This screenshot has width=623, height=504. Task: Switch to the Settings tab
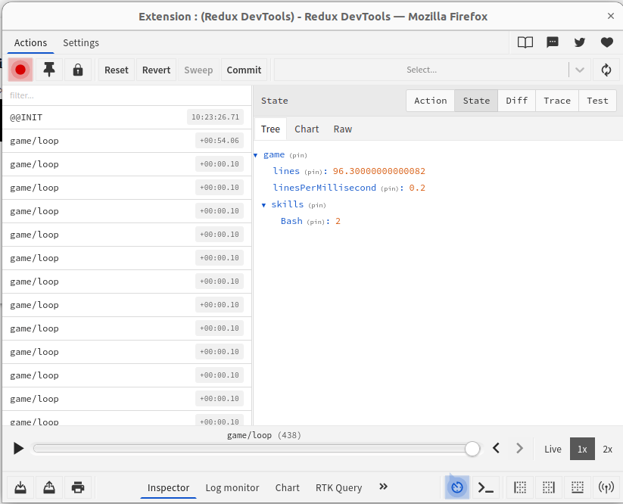[x=81, y=42]
